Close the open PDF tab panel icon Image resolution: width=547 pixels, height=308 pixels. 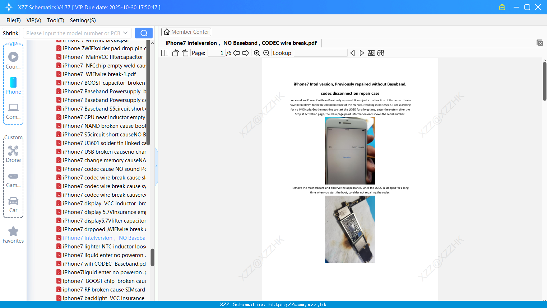coord(540,43)
